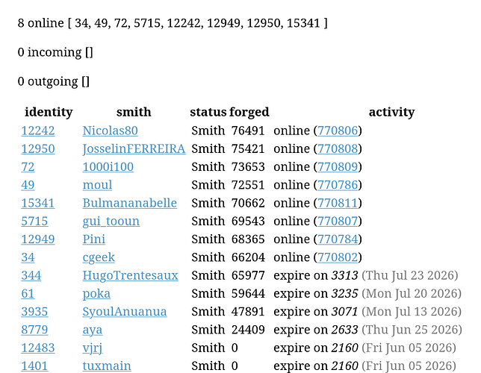Click the tuxmain smith link
Viewport: 481px width, 373px height.
click(x=107, y=366)
